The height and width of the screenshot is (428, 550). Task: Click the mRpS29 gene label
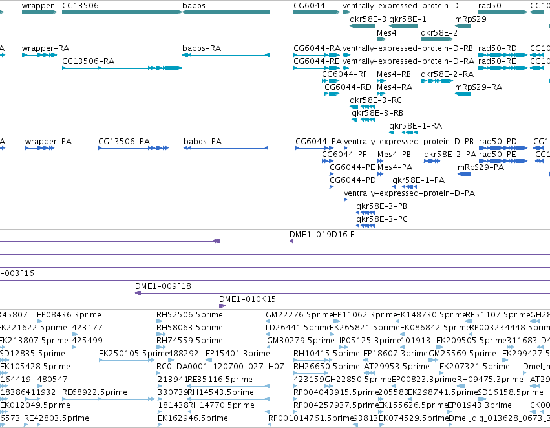pyautogui.click(x=471, y=19)
